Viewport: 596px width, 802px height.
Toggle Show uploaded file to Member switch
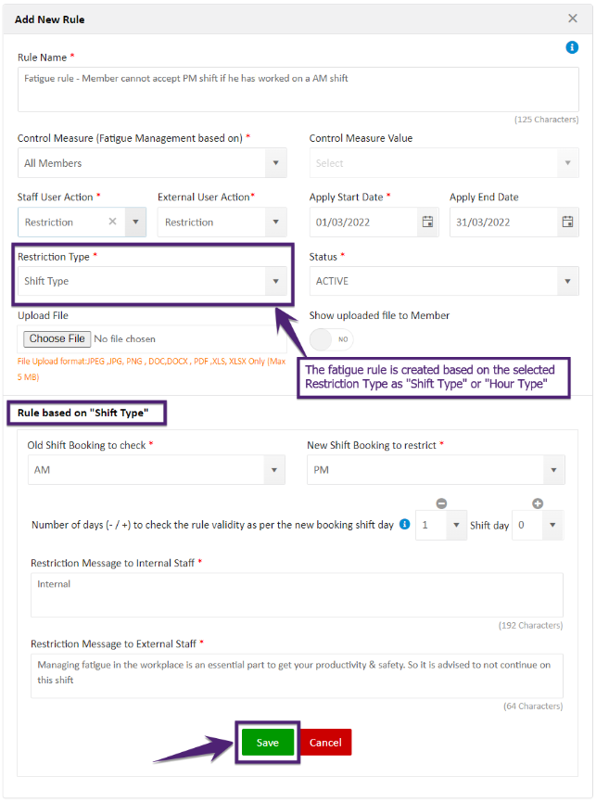[331, 339]
